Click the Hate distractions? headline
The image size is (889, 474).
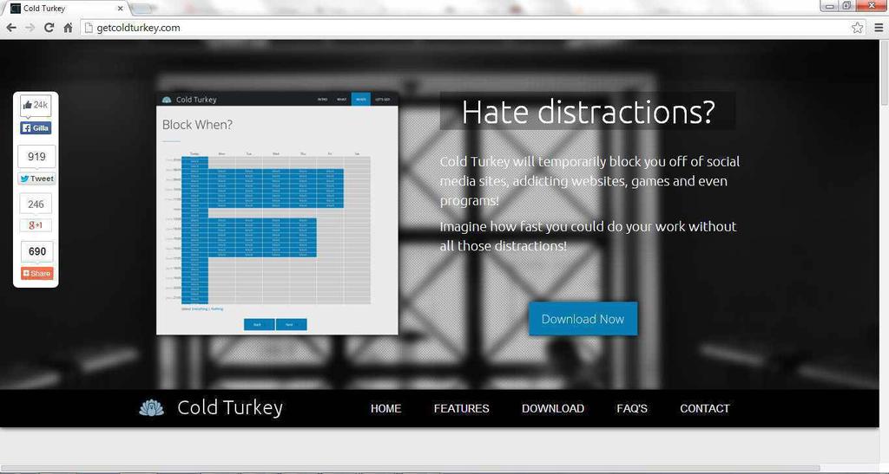click(x=588, y=112)
